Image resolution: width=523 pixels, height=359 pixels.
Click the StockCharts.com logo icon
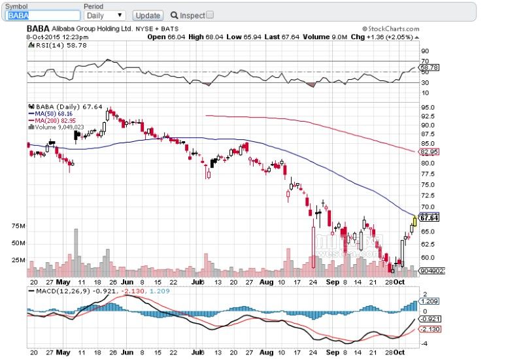click(365, 29)
